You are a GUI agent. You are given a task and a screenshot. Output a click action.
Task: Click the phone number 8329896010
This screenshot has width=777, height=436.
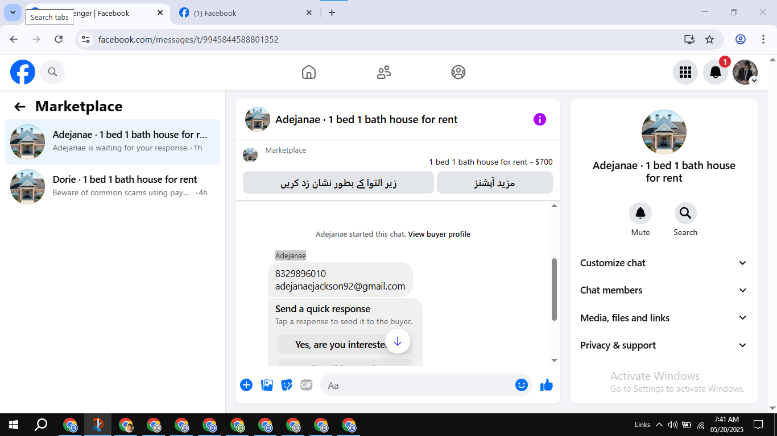point(300,274)
